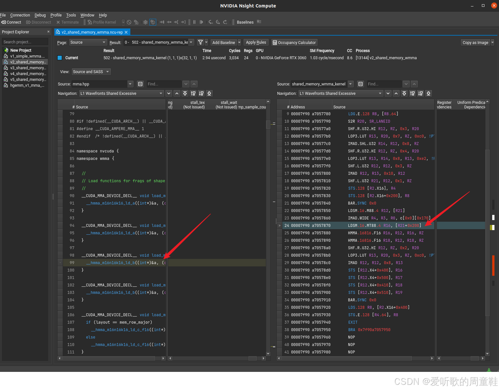Viewport: 499px width, 390px height.
Task: Open the Tools menu
Action: [71, 15]
